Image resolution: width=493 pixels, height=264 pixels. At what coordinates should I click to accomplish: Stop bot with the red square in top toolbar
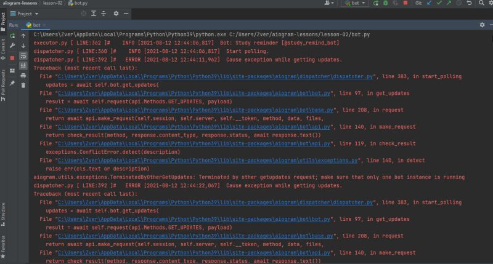[x=405, y=3]
